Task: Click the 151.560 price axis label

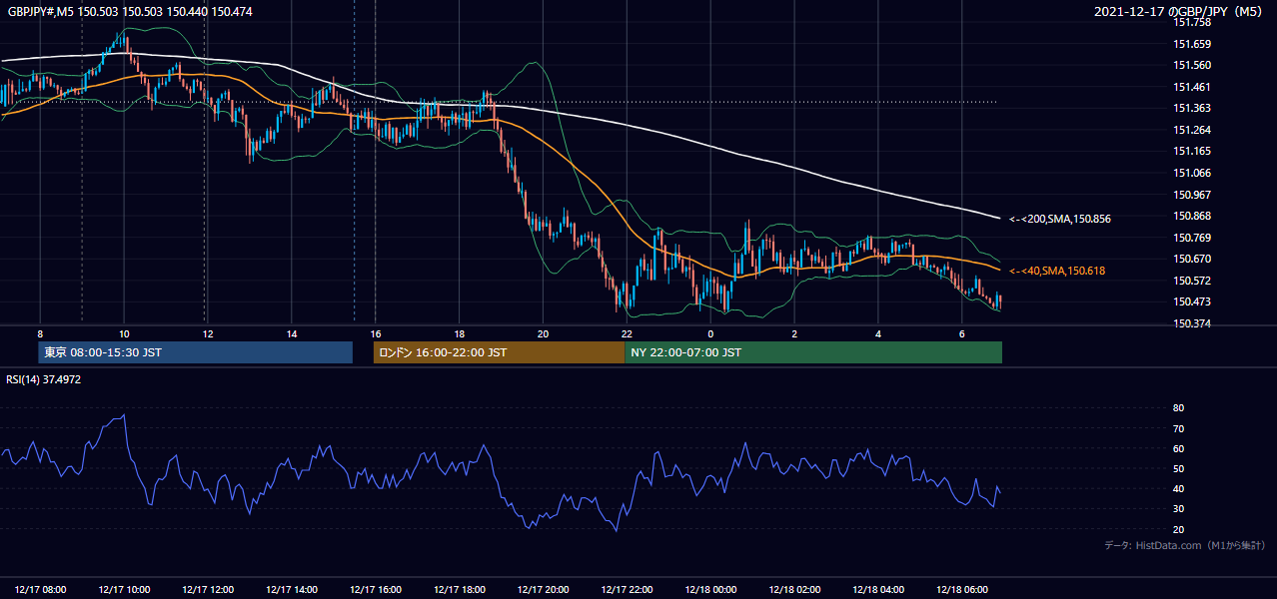Action: (x=1192, y=65)
